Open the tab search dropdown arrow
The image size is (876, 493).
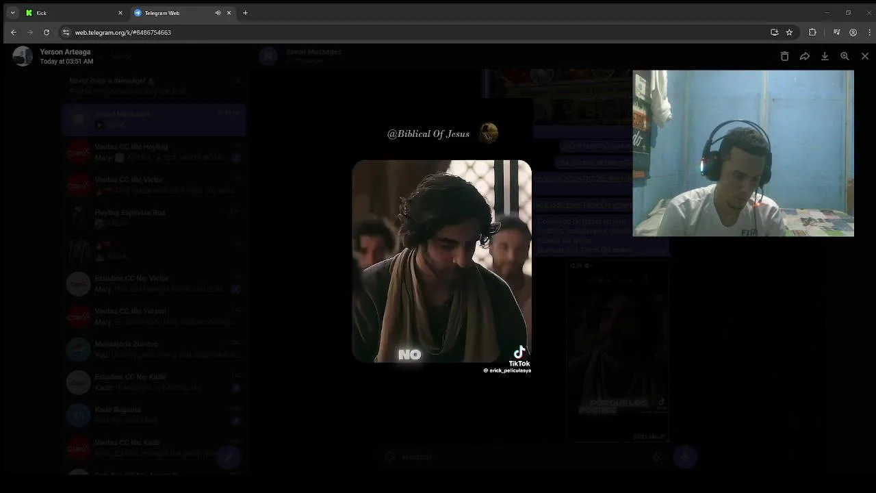[x=12, y=13]
